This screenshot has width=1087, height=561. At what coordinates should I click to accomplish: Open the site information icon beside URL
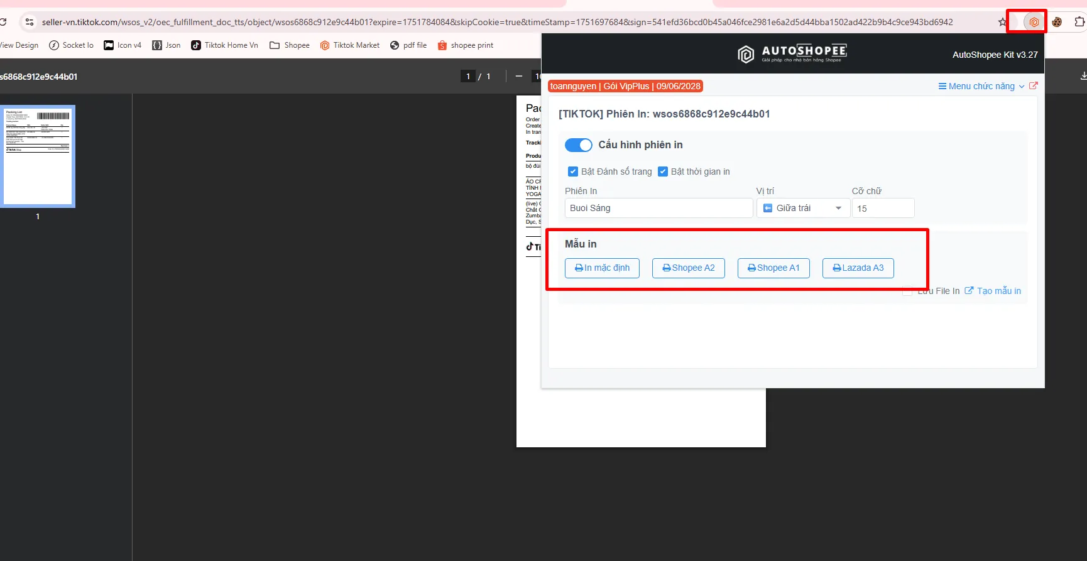tap(29, 22)
